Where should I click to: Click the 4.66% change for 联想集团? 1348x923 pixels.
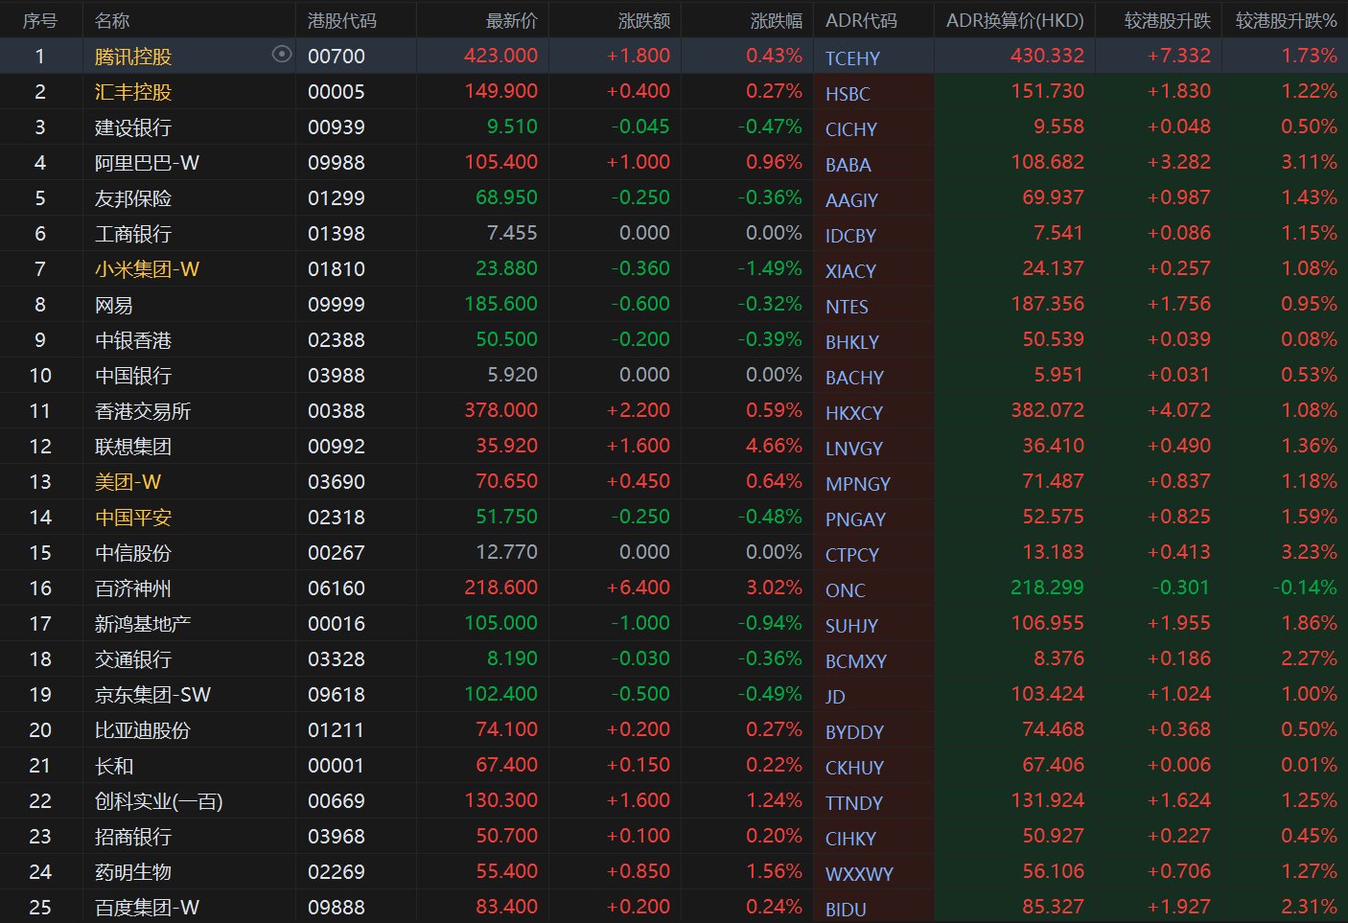[x=775, y=446]
